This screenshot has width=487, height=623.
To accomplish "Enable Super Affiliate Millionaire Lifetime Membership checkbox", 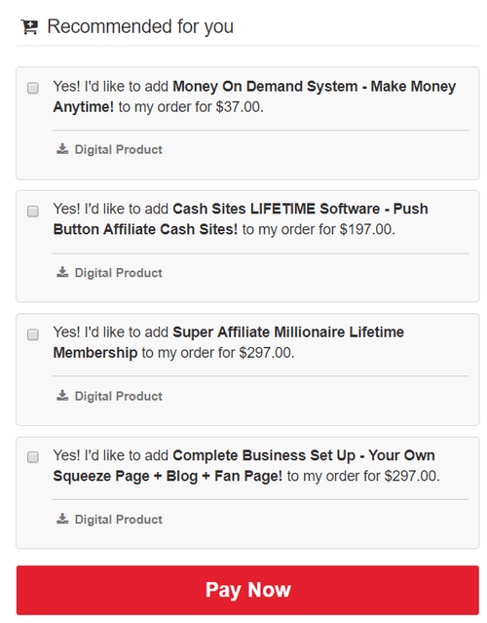I will tap(33, 334).
